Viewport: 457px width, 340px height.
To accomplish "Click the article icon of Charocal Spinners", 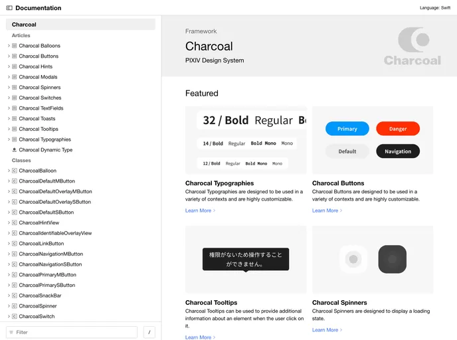I will coord(15,88).
